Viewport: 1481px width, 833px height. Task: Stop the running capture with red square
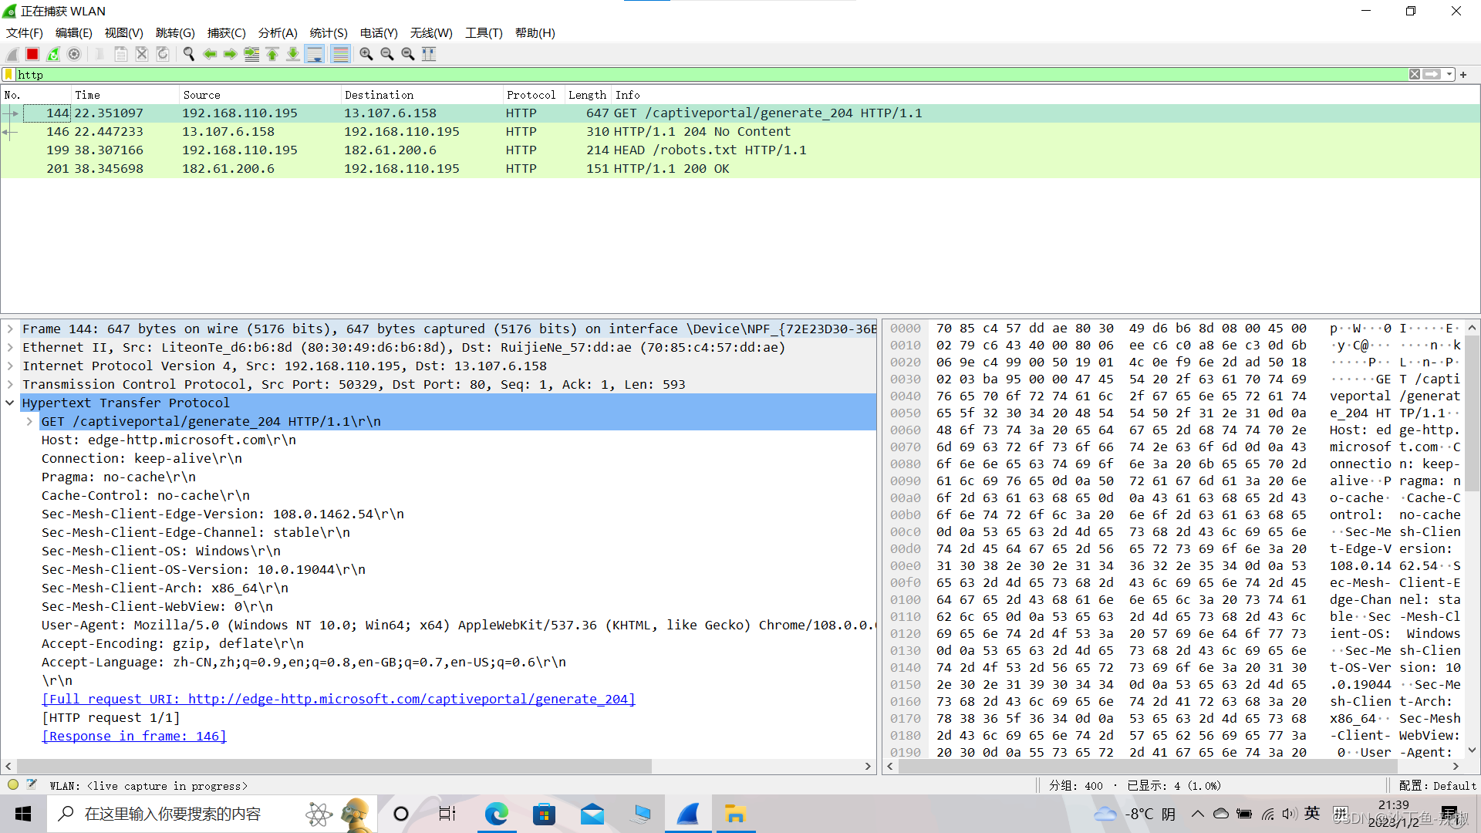point(32,54)
